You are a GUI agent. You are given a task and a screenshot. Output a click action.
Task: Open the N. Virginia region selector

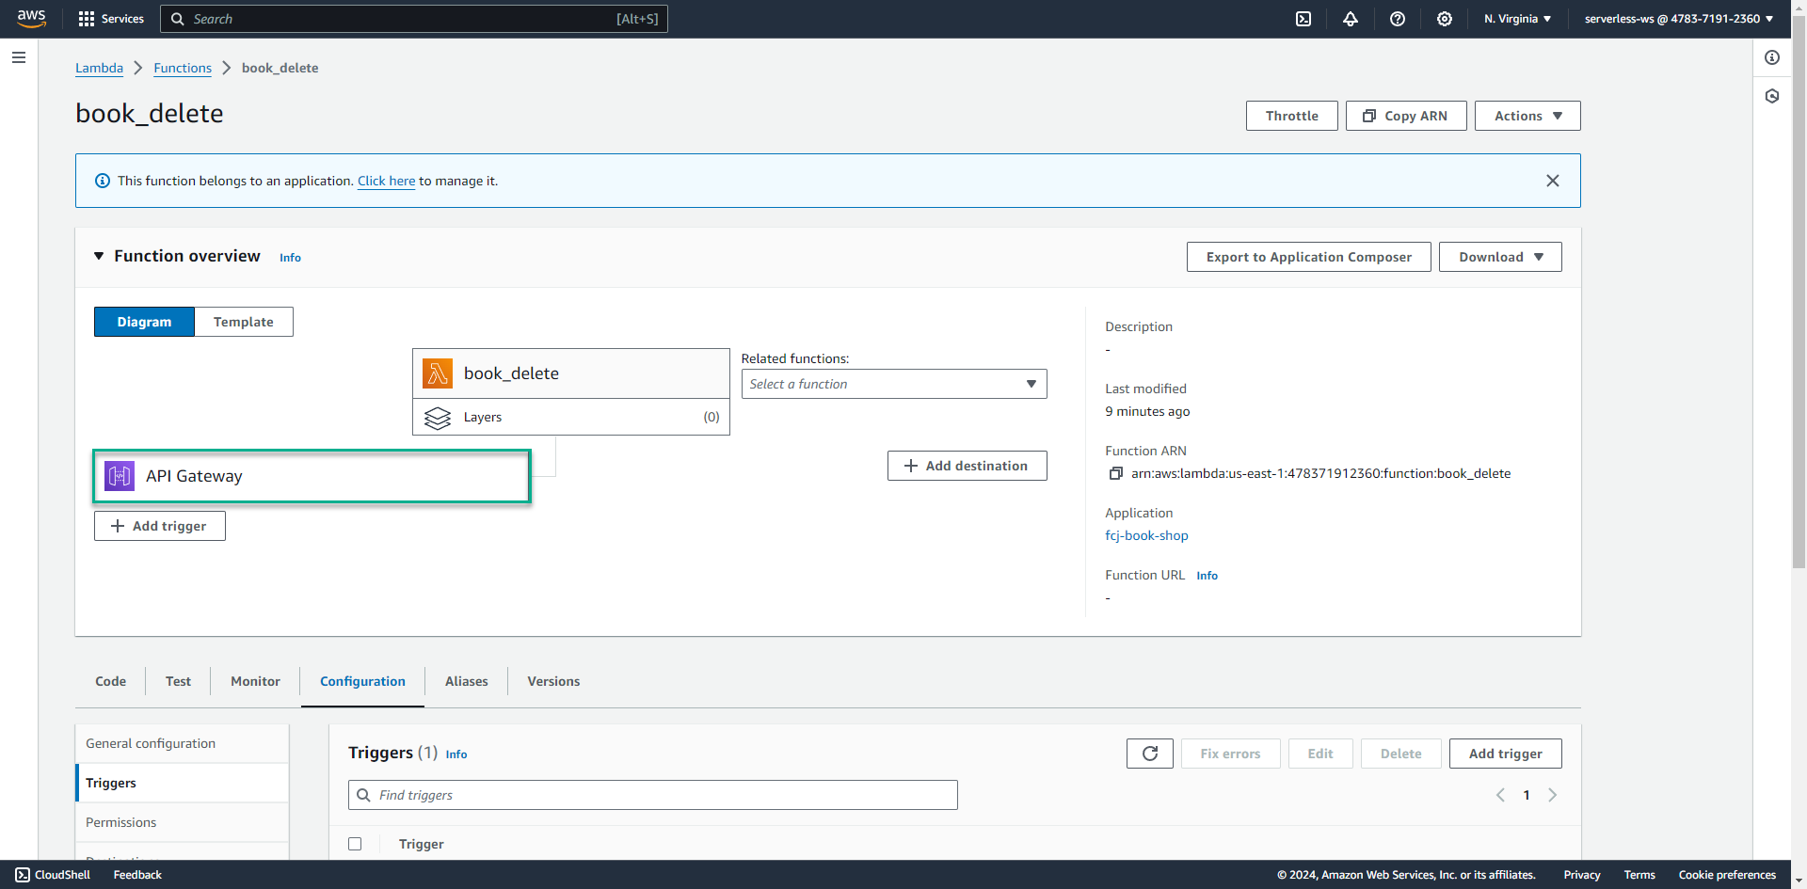1517,19
